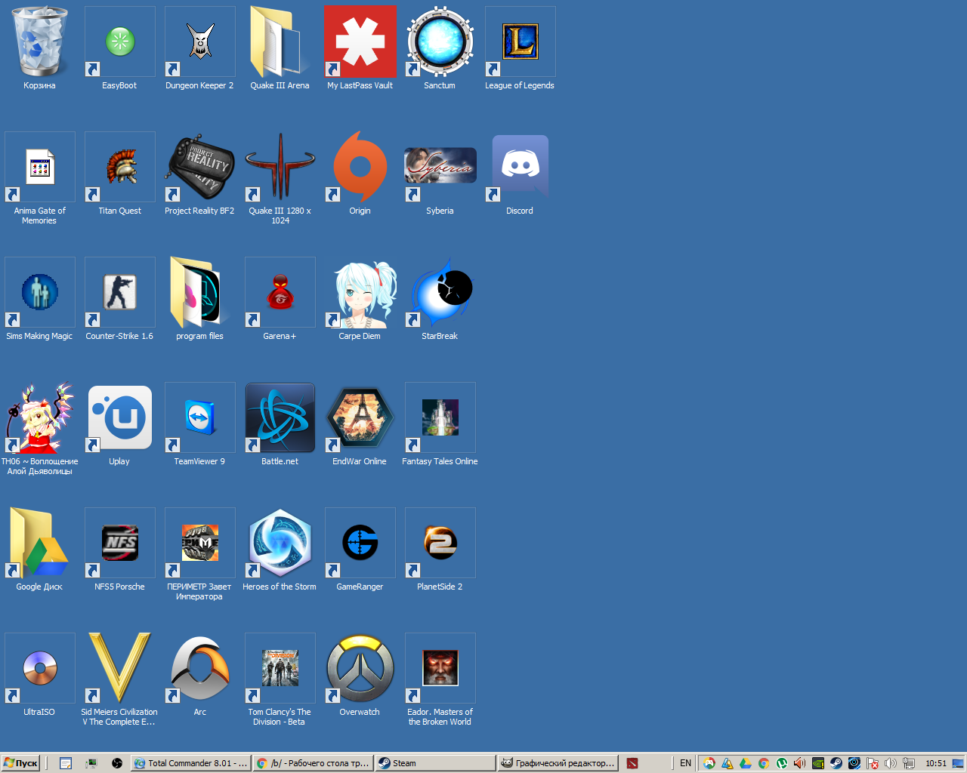Click the security alert flag tray icon

tap(873, 763)
